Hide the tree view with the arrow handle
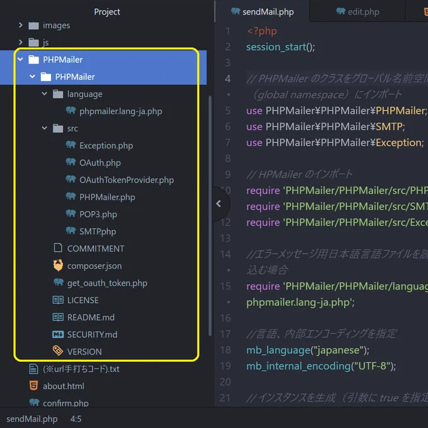The image size is (428, 428). coord(218,204)
